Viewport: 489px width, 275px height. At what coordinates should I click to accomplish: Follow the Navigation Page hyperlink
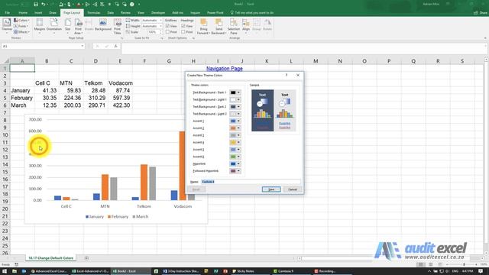225,69
